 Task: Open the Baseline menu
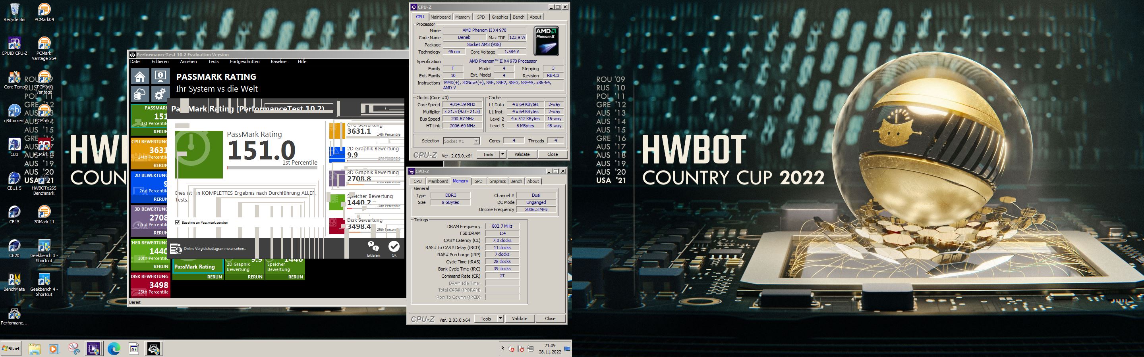(278, 61)
